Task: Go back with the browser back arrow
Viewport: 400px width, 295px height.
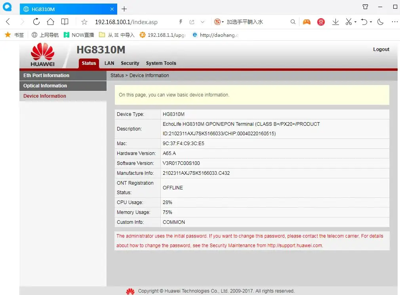Action: (8, 22)
